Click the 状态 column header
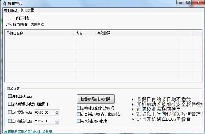The image size is (205, 134). (84, 33)
